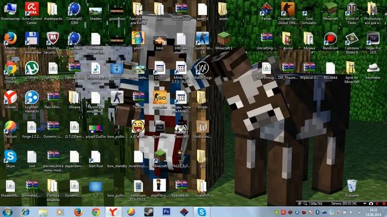
Task: Expand the Bandicam overlay dropdown arrow
Action: (365, 204)
